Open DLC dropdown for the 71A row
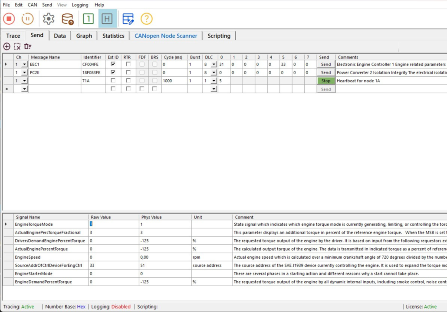The width and height of the screenshot is (447, 312). coord(214,81)
